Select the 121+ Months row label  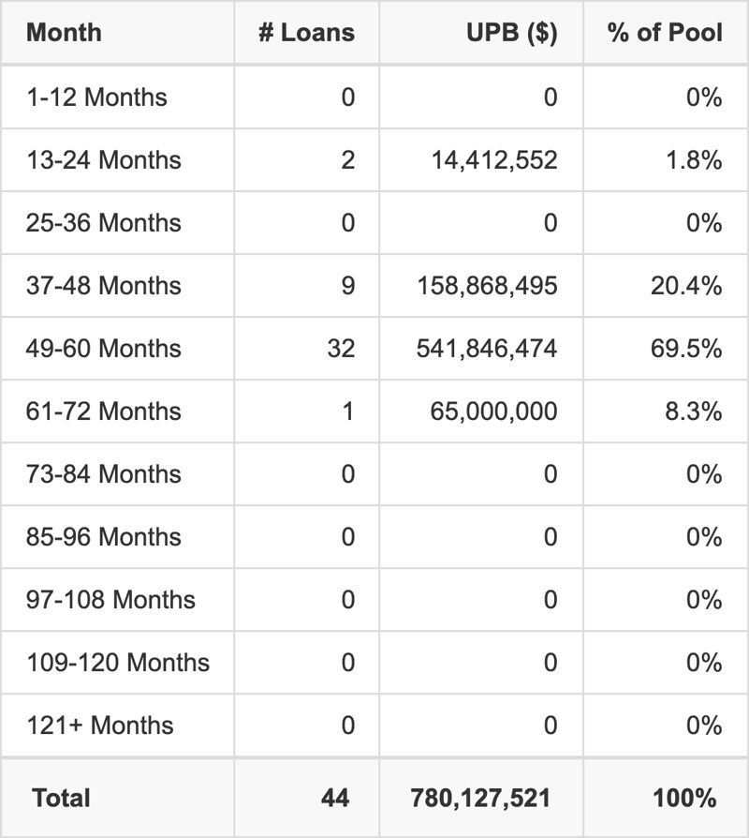click(100, 726)
